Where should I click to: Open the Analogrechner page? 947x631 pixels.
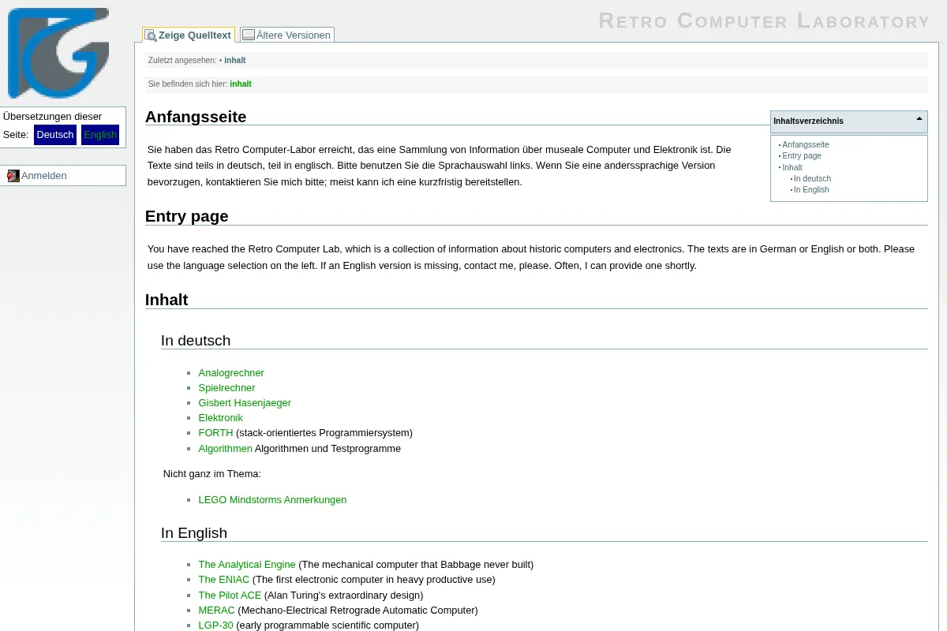pyautogui.click(x=231, y=373)
